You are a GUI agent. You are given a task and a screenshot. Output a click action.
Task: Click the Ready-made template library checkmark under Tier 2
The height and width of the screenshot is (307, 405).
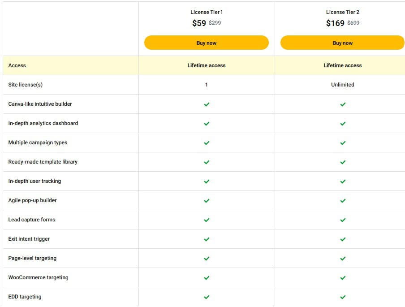coord(343,162)
